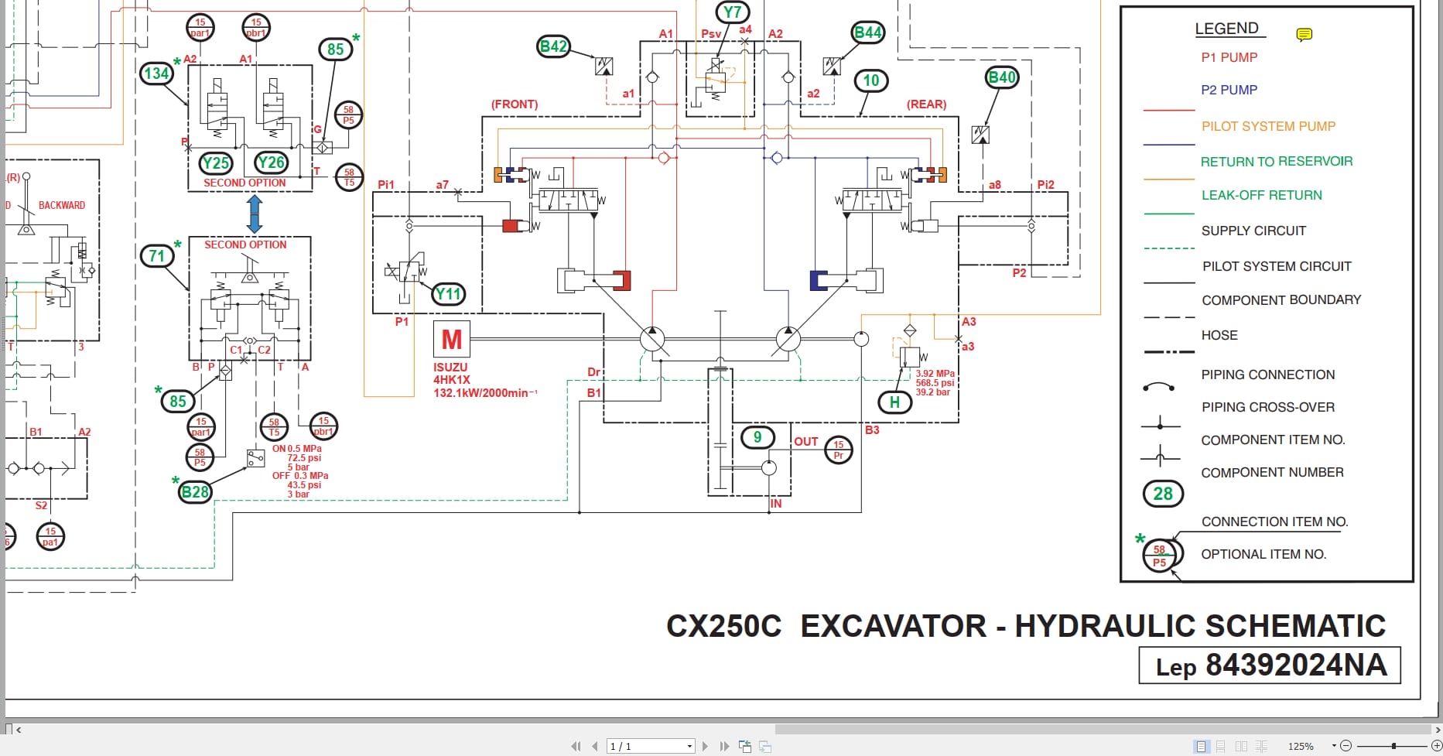
Task: Open the yellow comment annotation near LEGEND
Action: pos(1302,34)
